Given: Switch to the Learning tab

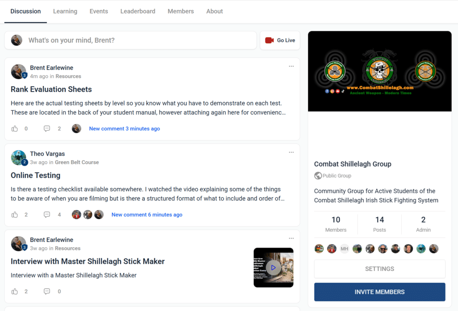Looking at the screenshot, I should [x=65, y=11].
